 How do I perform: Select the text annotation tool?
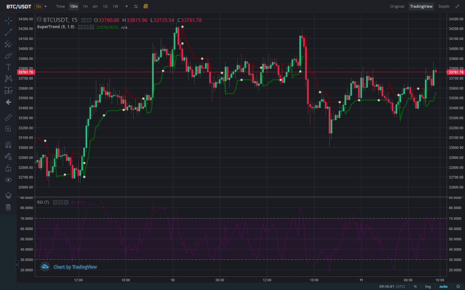coord(8,67)
